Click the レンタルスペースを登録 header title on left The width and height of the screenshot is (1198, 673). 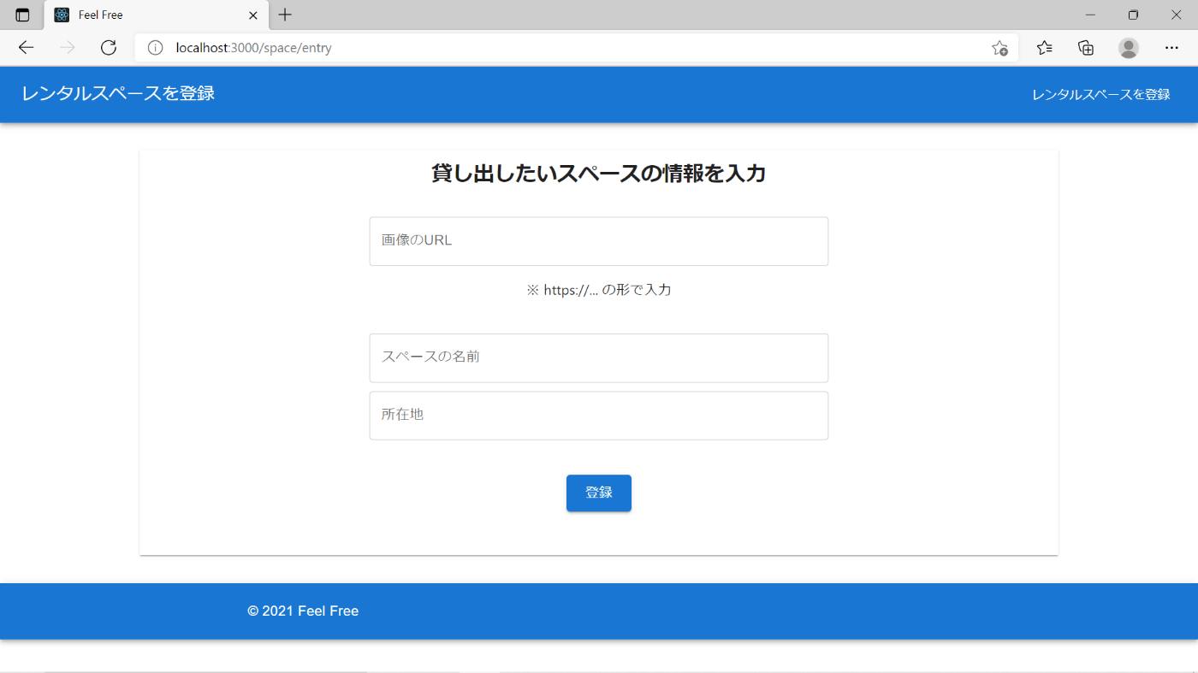click(118, 94)
